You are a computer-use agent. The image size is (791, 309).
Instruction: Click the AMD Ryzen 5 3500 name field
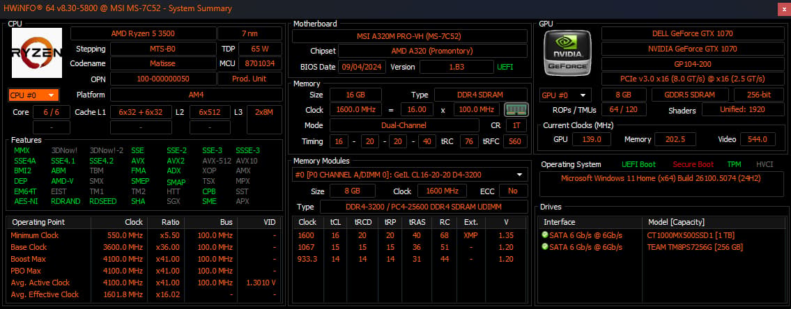click(x=144, y=34)
